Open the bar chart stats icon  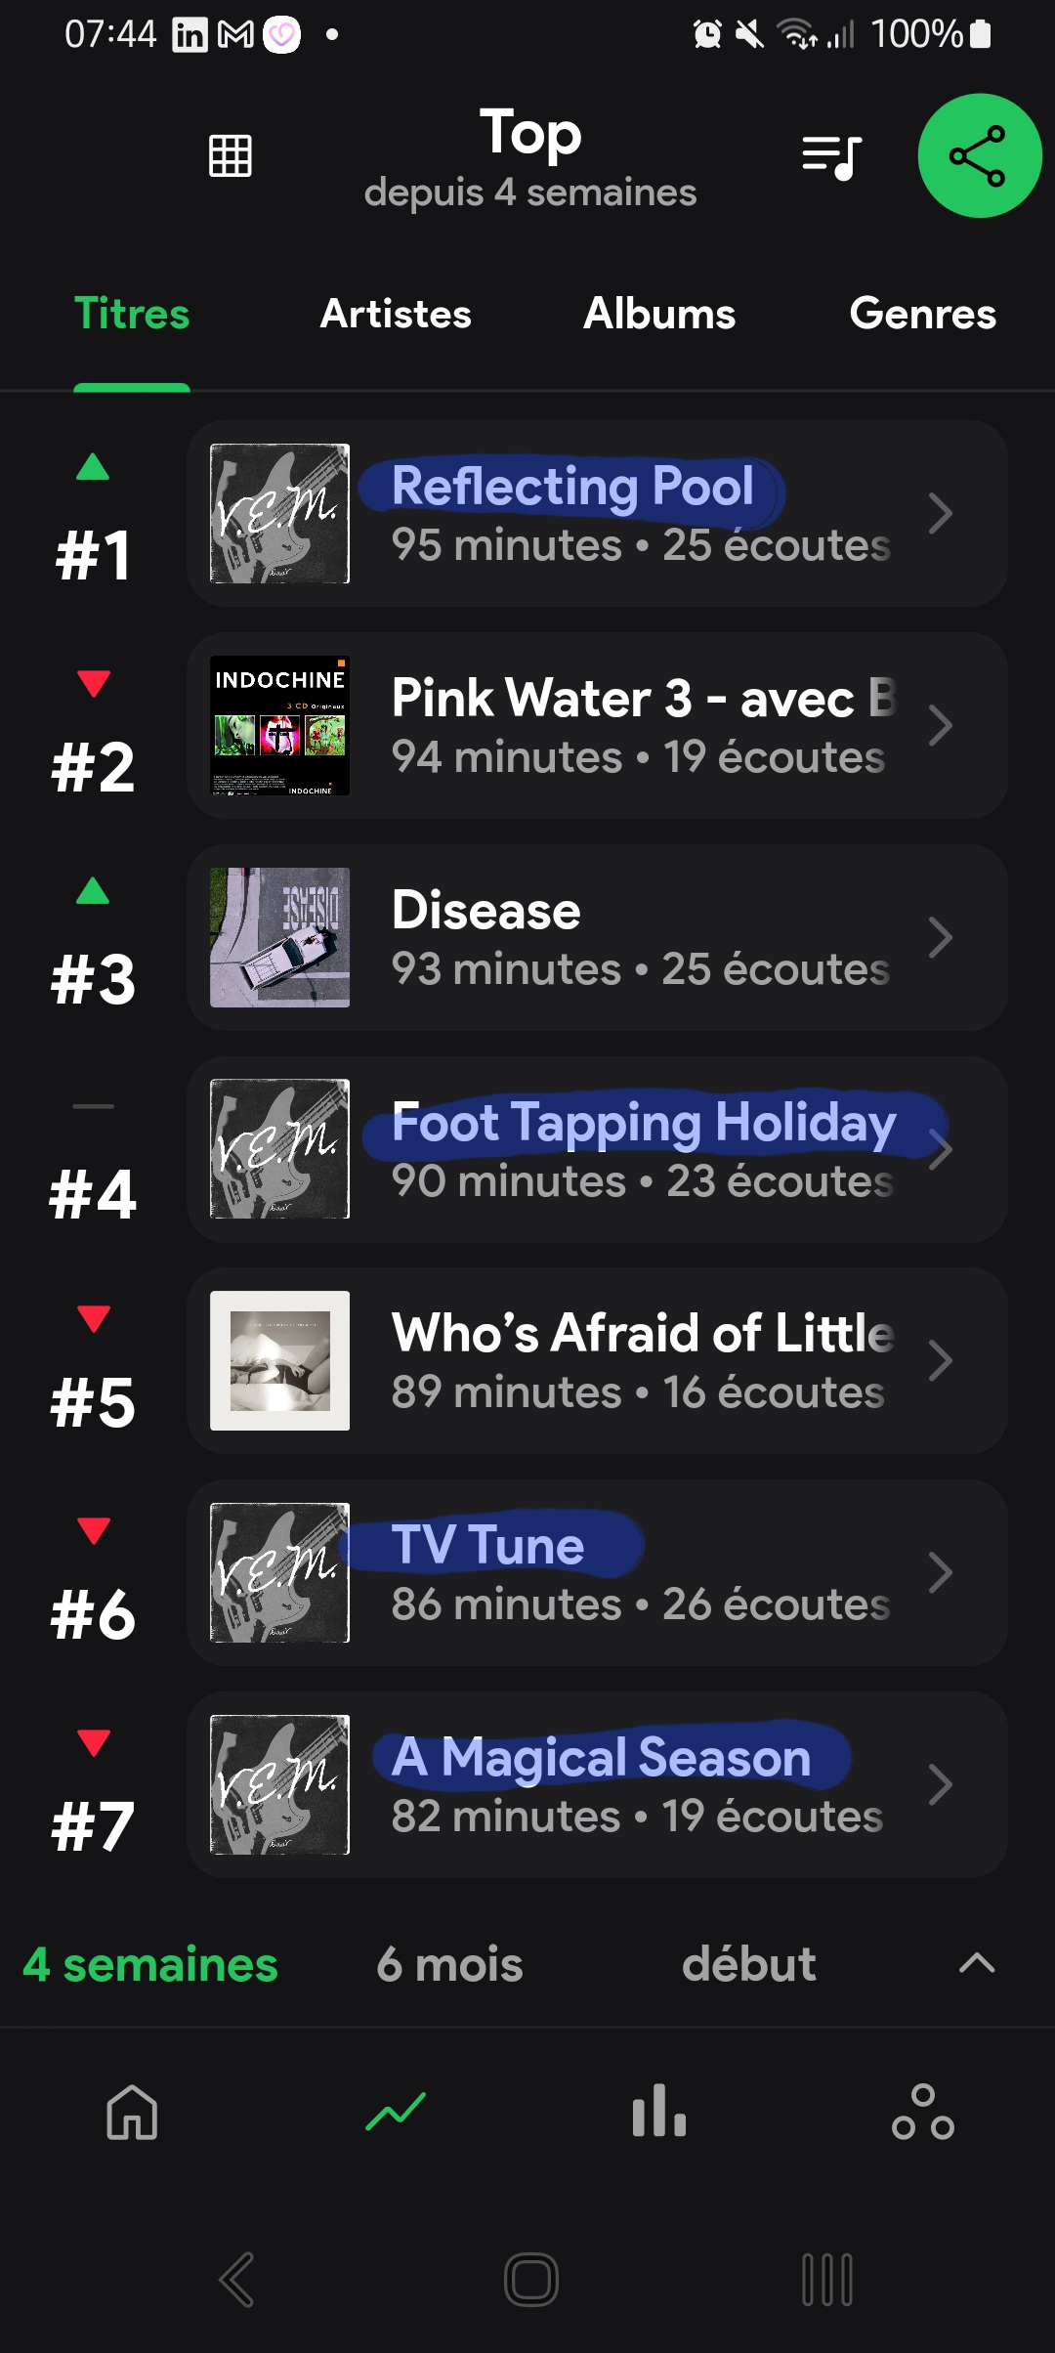[x=659, y=2113]
